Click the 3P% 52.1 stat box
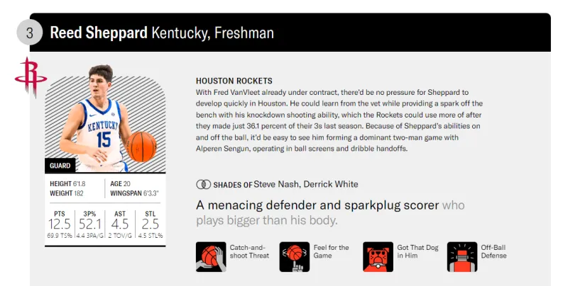This screenshot has width=568, height=286. [x=90, y=224]
